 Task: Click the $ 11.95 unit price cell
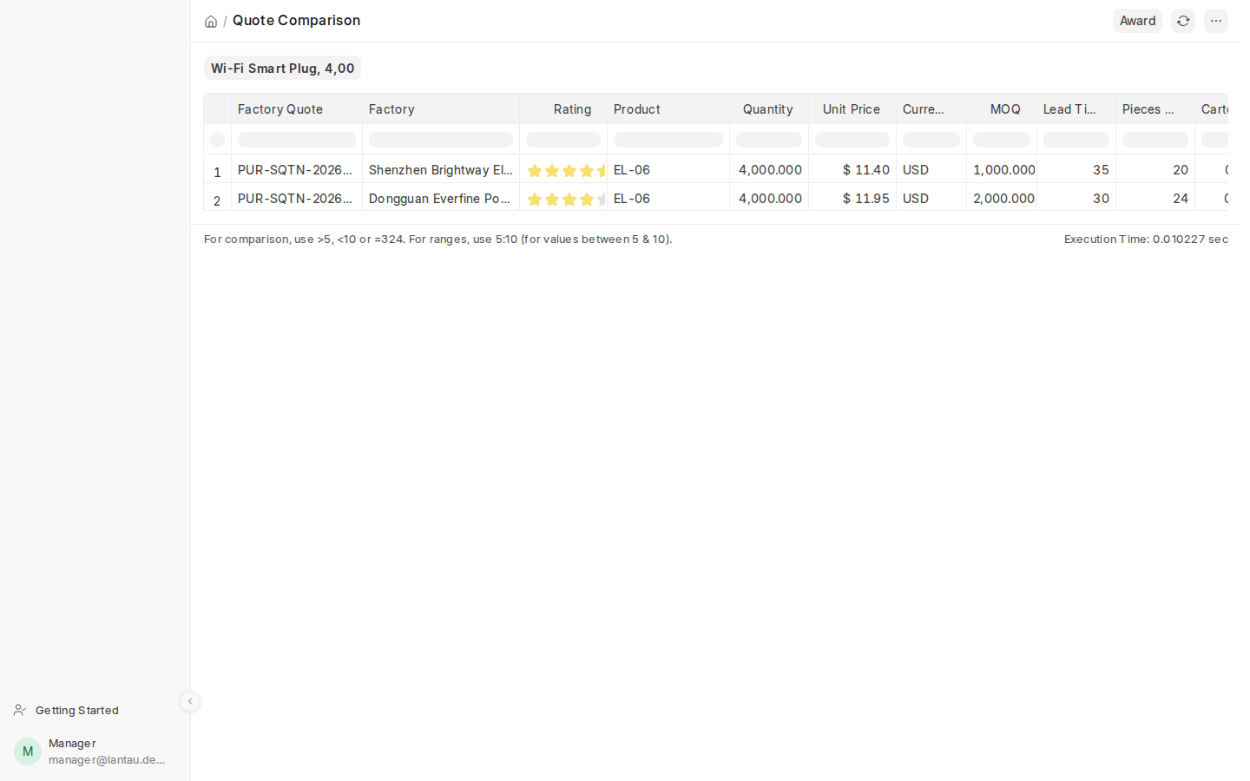click(852, 199)
